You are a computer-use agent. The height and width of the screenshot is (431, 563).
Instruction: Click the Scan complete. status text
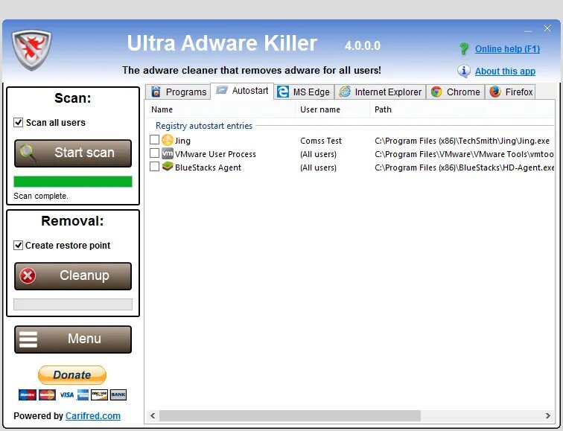41,196
